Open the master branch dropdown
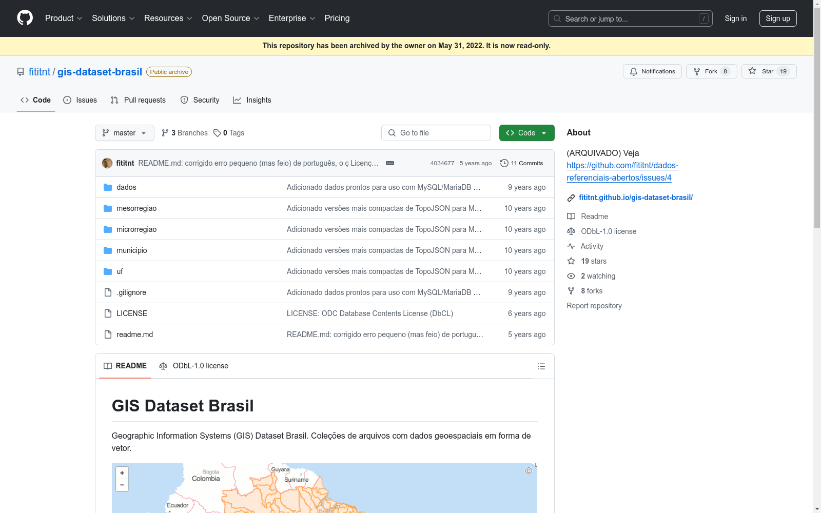The image size is (821, 513). pyautogui.click(x=125, y=133)
